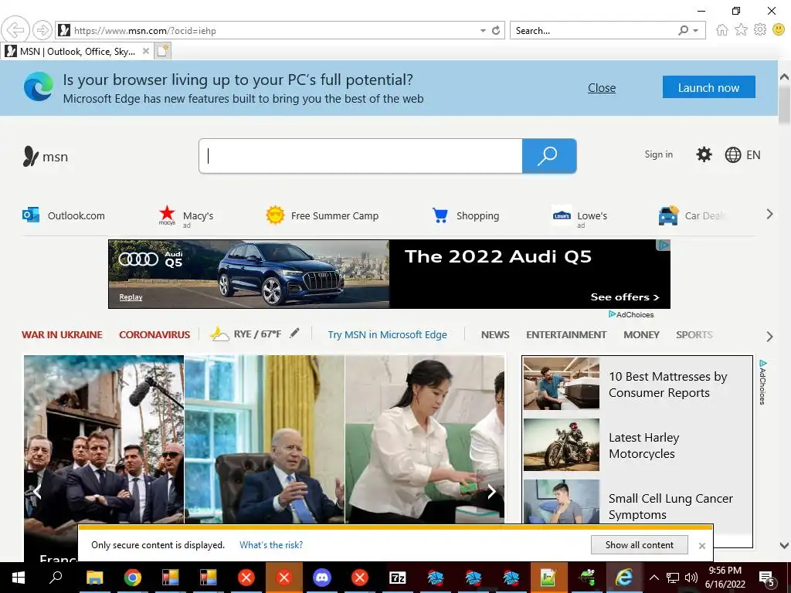This screenshot has height=593, width=791.
Task: Click the magnifier icon in the browser search box
Action: pos(684,30)
